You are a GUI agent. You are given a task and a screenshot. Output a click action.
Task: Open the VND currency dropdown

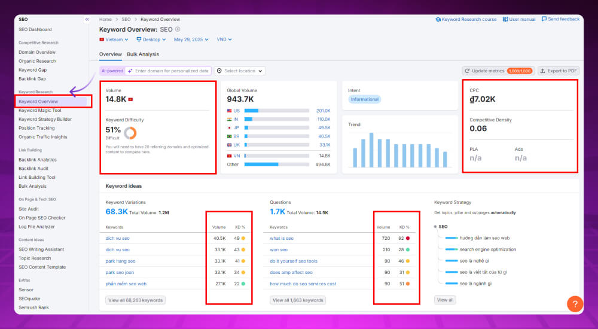click(x=224, y=39)
